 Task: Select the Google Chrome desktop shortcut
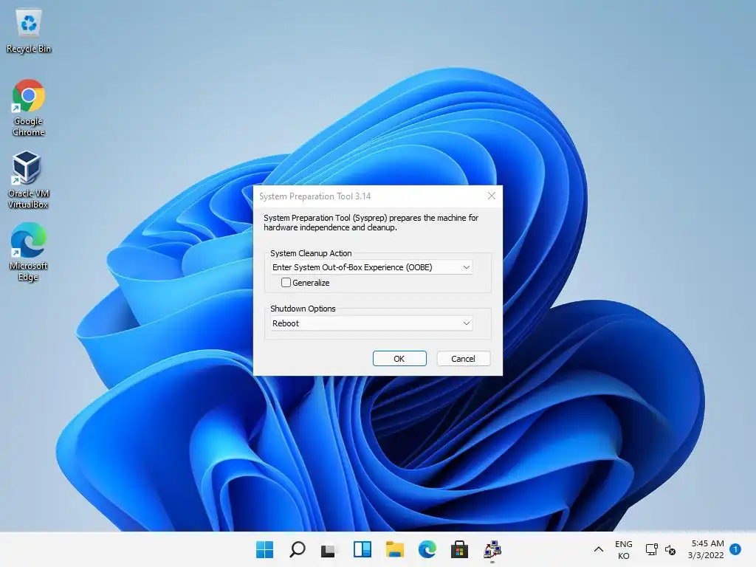tap(29, 108)
